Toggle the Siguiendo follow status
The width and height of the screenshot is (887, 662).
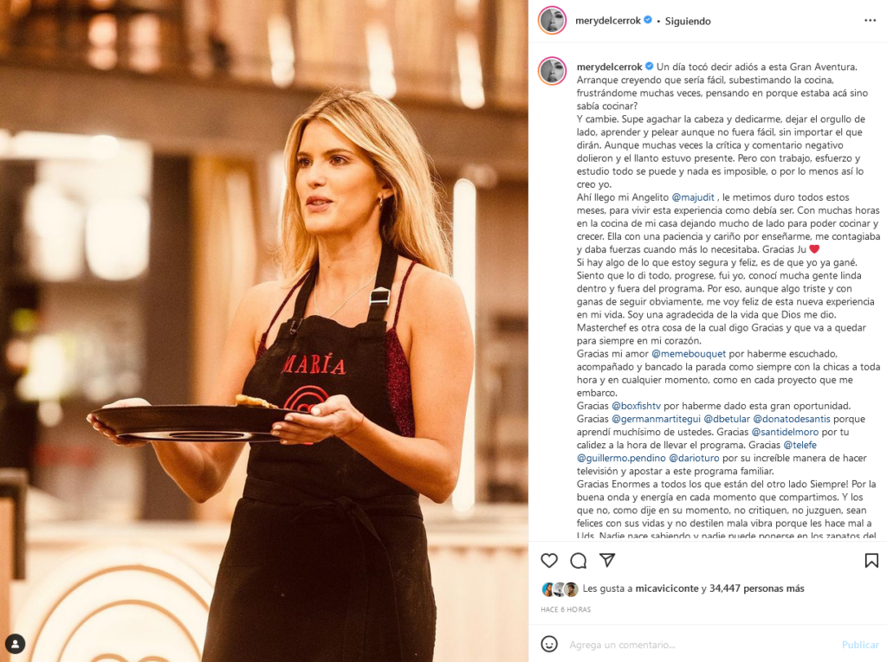tap(687, 21)
